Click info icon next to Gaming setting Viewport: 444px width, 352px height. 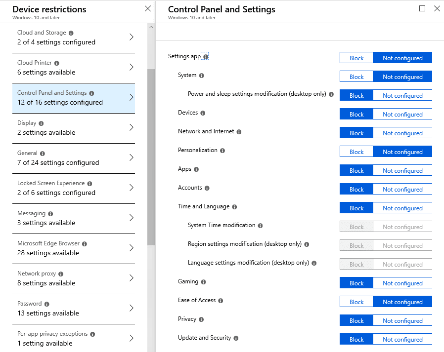point(203,282)
